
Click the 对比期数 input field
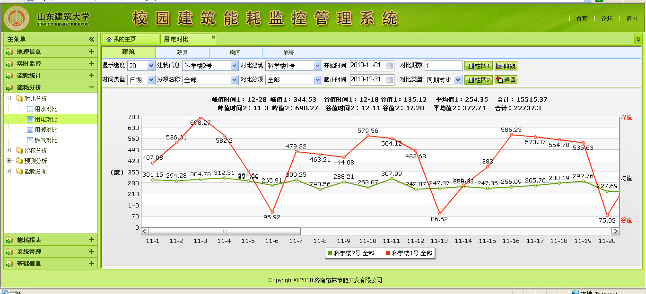443,66
